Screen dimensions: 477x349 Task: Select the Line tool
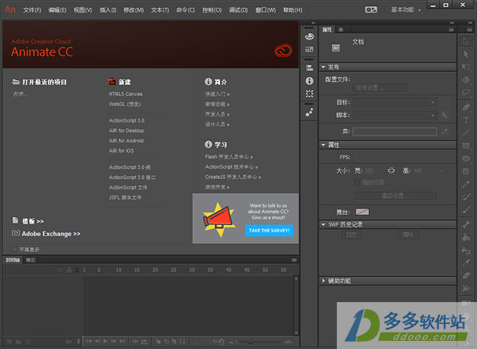point(466,133)
